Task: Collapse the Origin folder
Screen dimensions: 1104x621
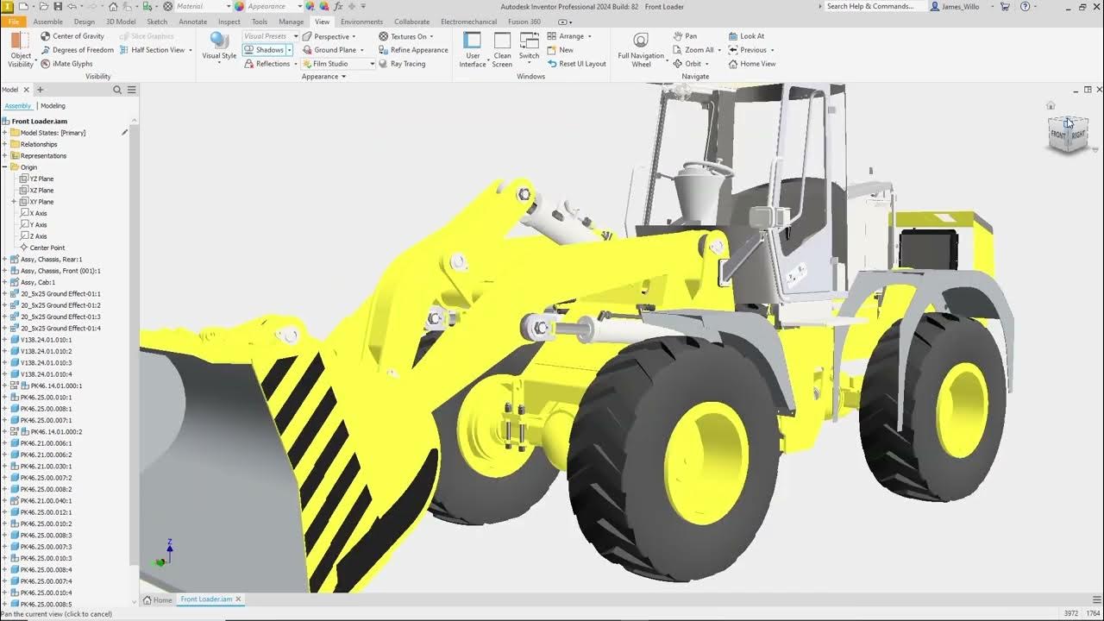Action: click(x=6, y=166)
